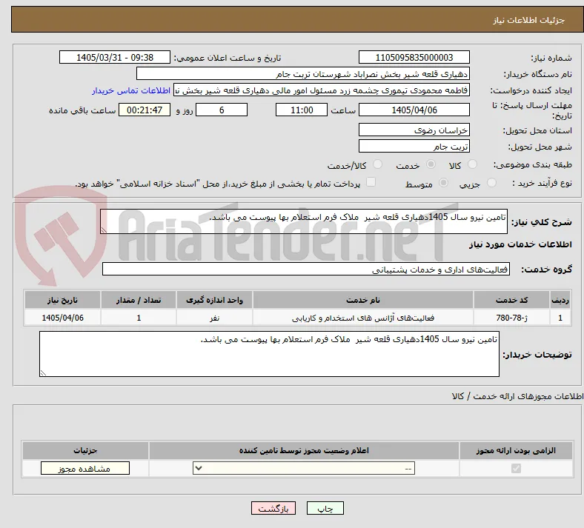Viewport: 584px width, 528px height.
Task: Click the جزئیات column header
Action: (85, 450)
